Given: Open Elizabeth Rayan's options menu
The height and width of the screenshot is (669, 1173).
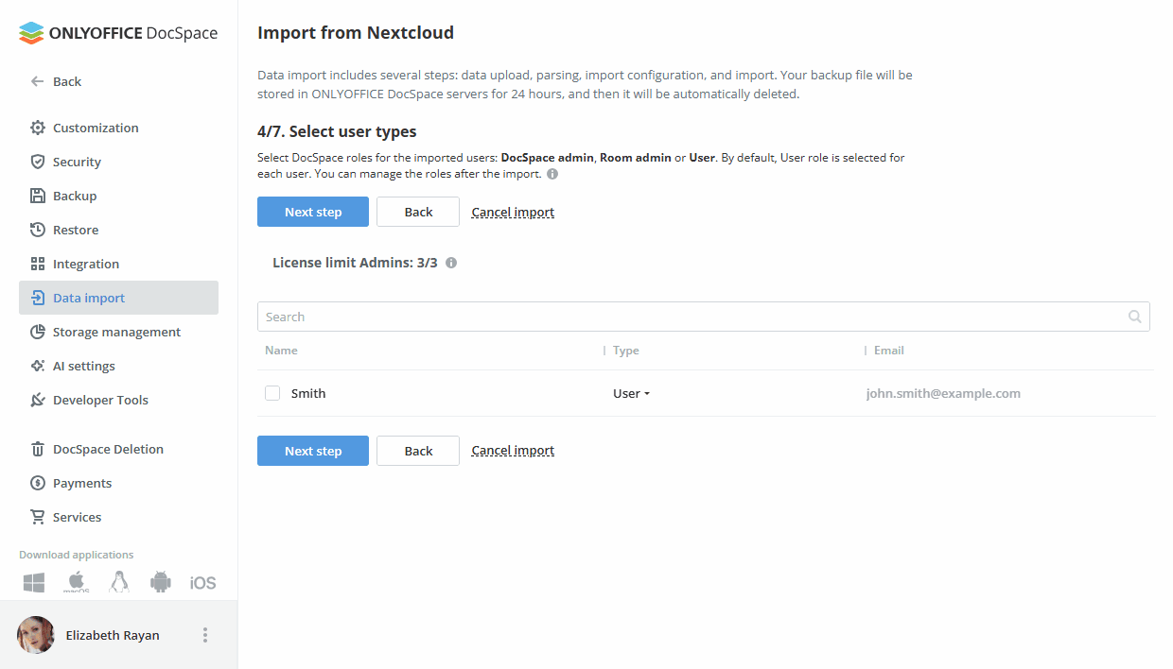Looking at the screenshot, I should click(205, 635).
